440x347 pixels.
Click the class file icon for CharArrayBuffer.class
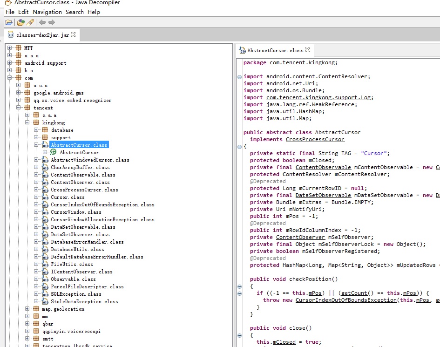coord(45,167)
